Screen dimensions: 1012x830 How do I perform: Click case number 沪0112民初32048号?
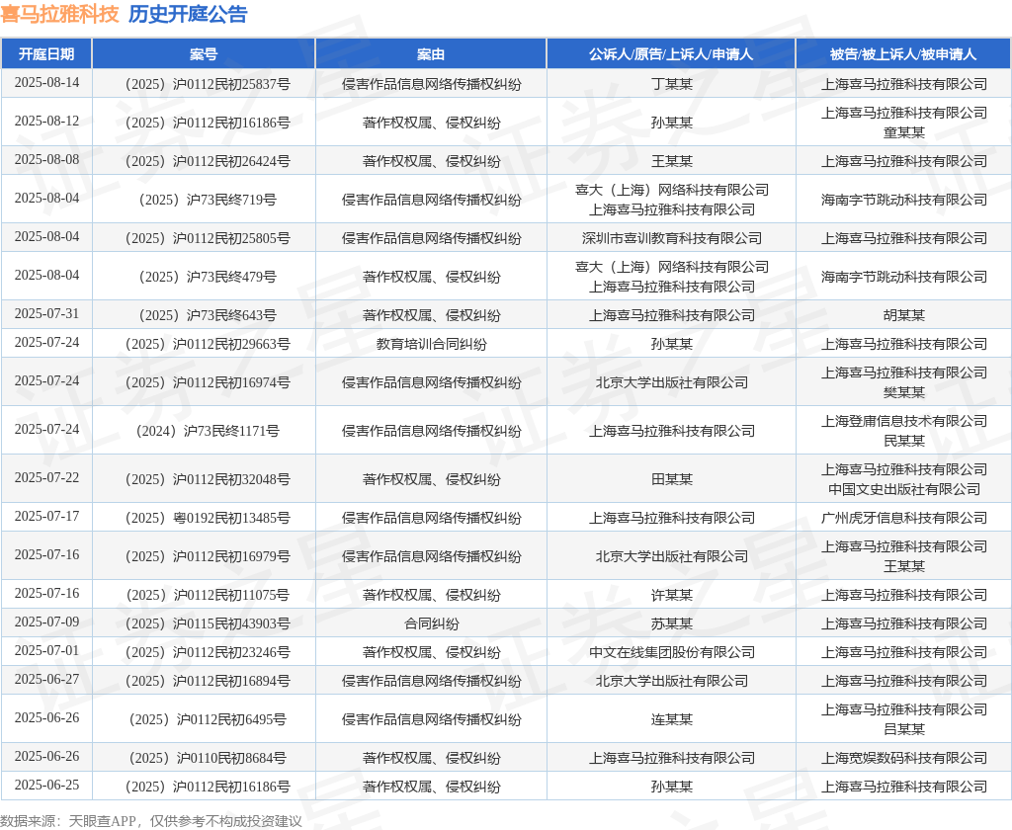(208, 479)
